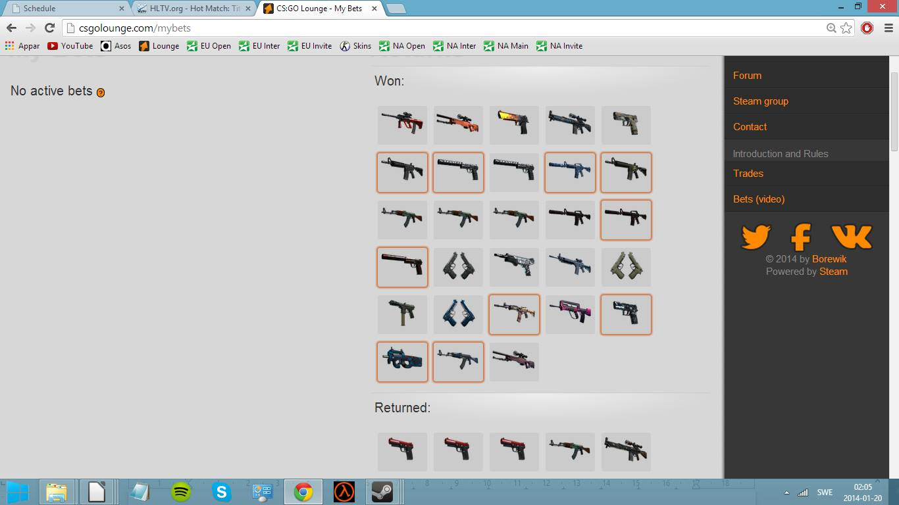The height and width of the screenshot is (505, 899).
Task: Click the Borewik footer link
Action: click(x=829, y=259)
